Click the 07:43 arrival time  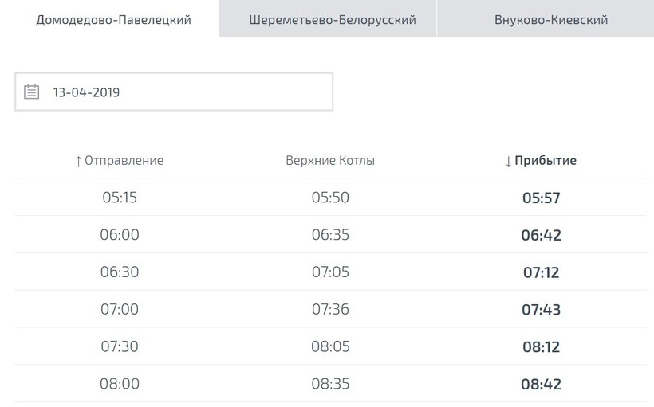point(541,310)
